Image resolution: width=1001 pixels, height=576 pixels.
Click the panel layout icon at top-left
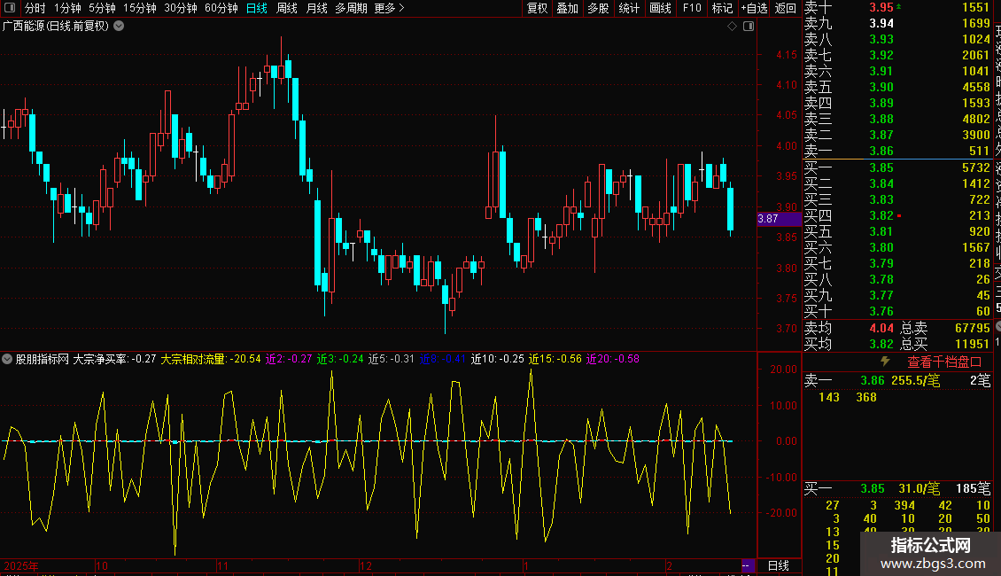(x=10, y=8)
